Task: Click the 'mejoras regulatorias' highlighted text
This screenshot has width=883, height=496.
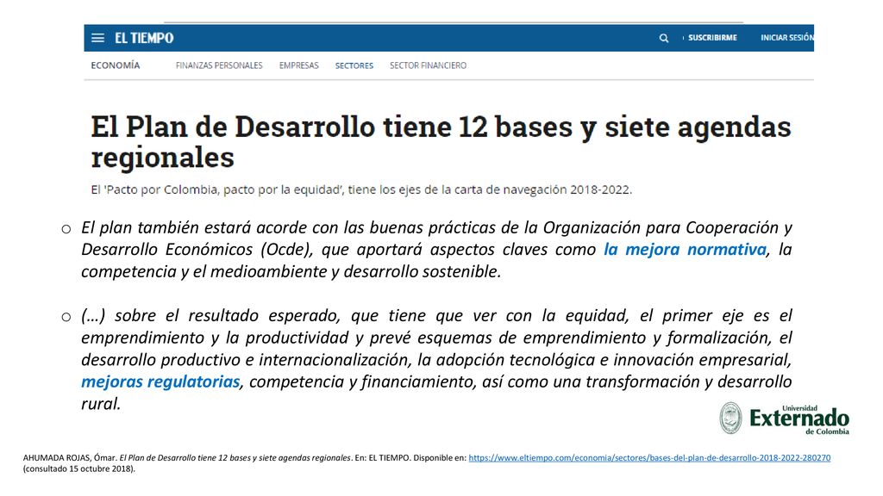Action: tap(160, 381)
